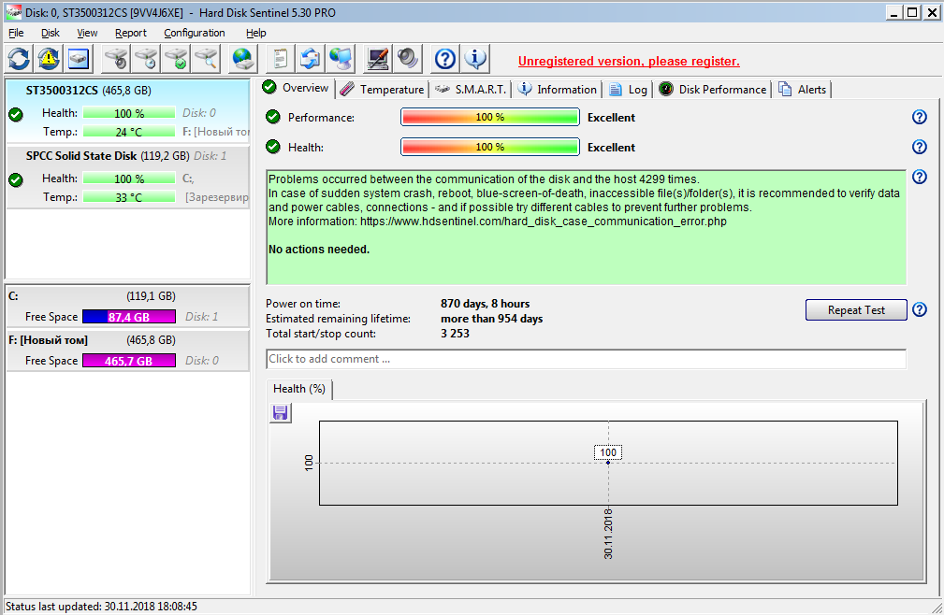
Task: Click the SPCC disk Temp. 33 °C bar
Action: (x=129, y=197)
